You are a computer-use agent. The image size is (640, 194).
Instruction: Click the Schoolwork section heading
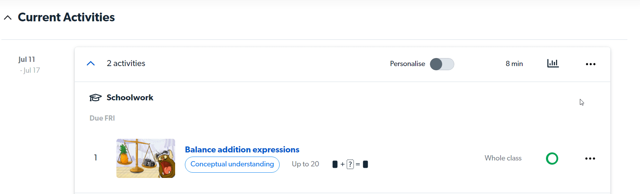tap(130, 98)
